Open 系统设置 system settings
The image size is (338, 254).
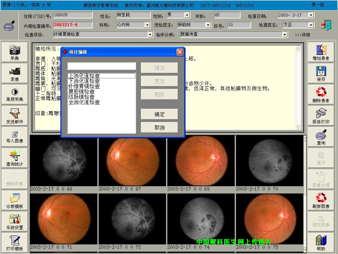pyautogui.click(x=15, y=221)
